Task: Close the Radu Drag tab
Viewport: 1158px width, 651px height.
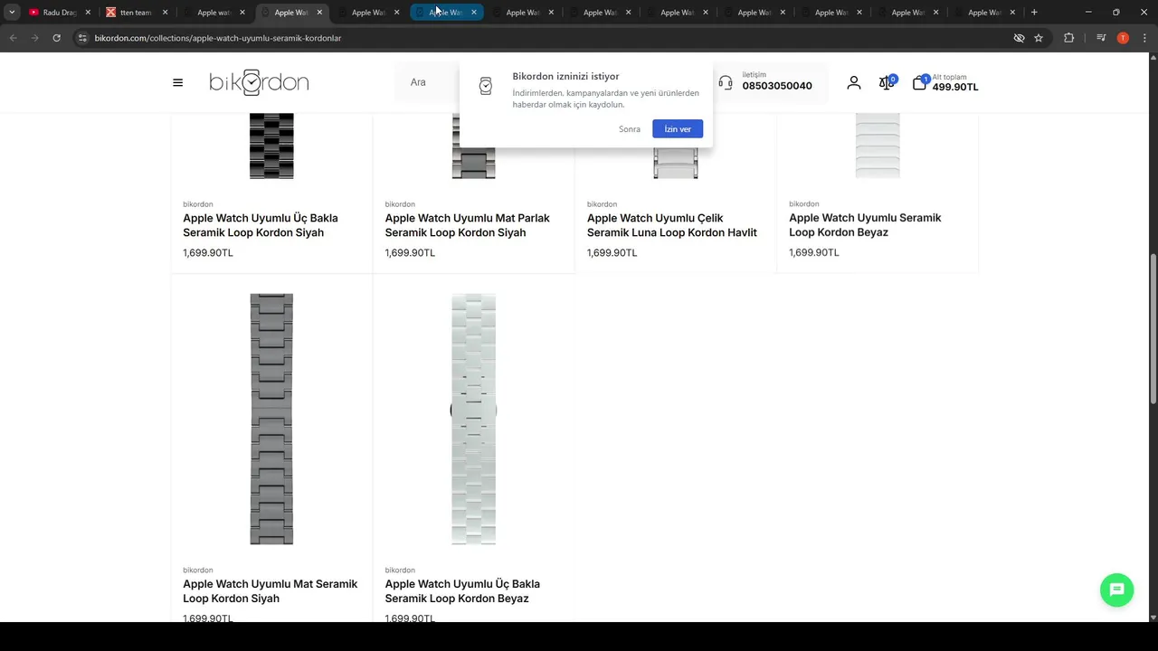Action: [88, 13]
